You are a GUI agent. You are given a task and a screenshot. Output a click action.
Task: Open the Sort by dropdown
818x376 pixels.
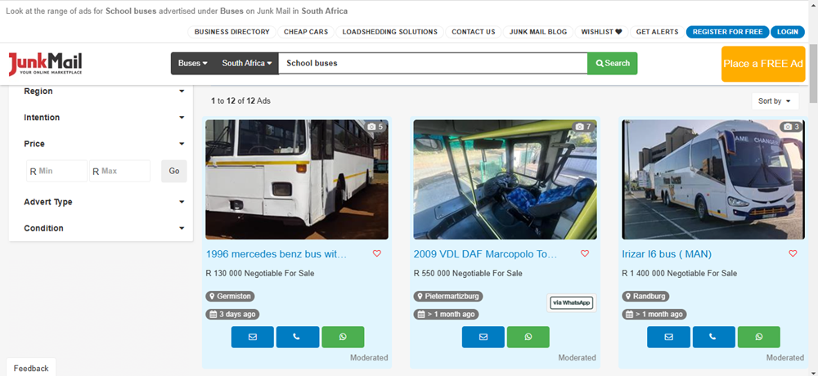(x=775, y=101)
